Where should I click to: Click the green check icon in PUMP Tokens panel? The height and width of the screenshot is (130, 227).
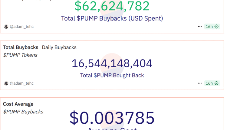click(216, 83)
